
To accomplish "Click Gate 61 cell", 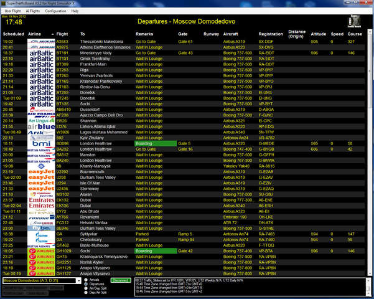I will [x=185, y=42].
